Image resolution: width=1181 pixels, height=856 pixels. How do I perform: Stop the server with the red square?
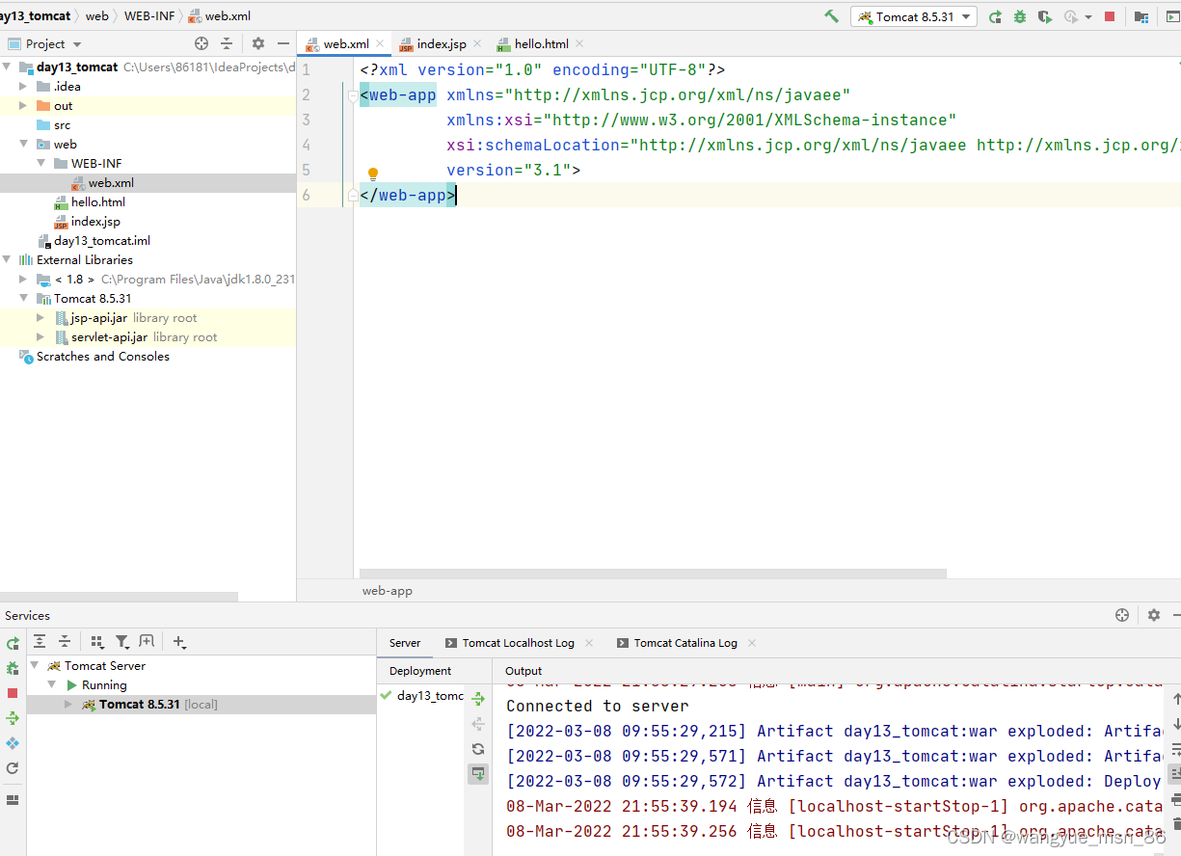coord(1110,16)
